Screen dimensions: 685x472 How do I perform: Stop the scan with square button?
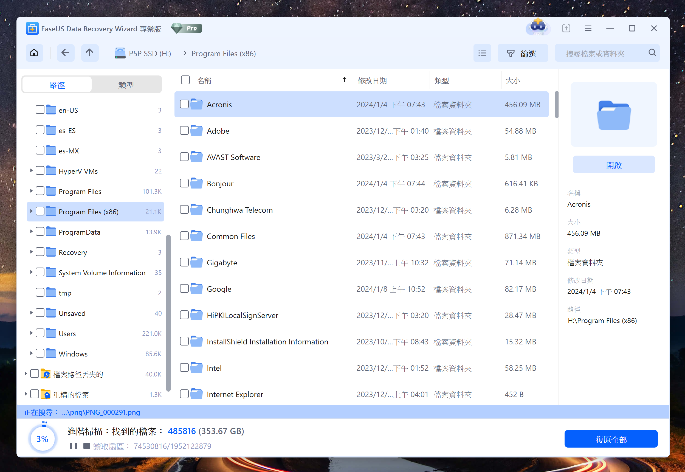(87, 446)
